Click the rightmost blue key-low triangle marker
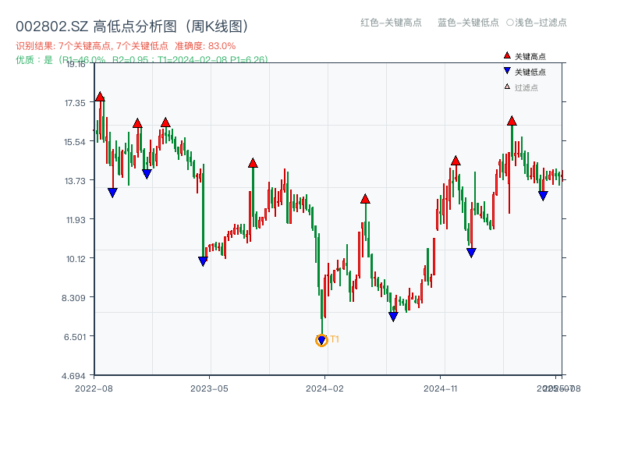This screenshot has height=468, width=624. tap(543, 196)
